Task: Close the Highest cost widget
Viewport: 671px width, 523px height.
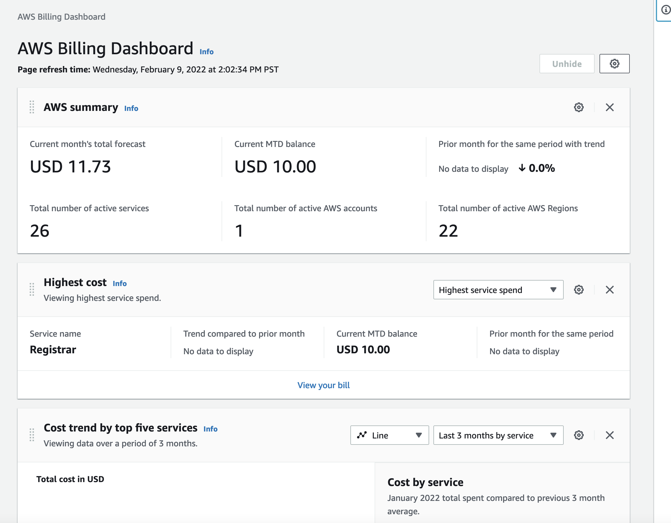Action: (x=609, y=290)
